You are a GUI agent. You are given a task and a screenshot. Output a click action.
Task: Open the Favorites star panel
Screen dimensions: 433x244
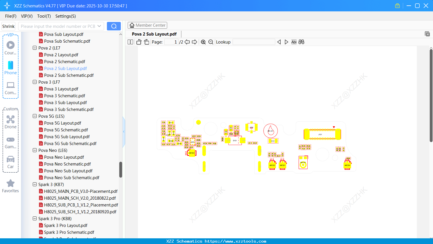pyautogui.click(x=10, y=183)
